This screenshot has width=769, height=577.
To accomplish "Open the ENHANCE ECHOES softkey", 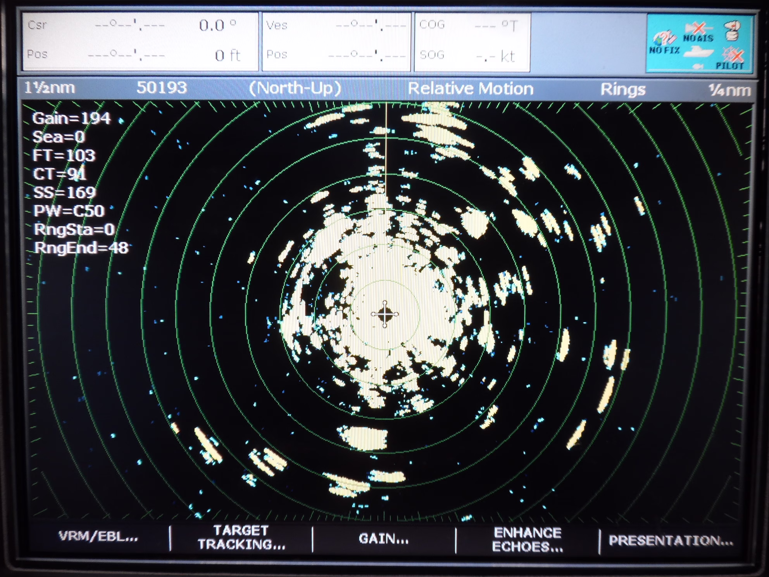I will [x=528, y=540].
